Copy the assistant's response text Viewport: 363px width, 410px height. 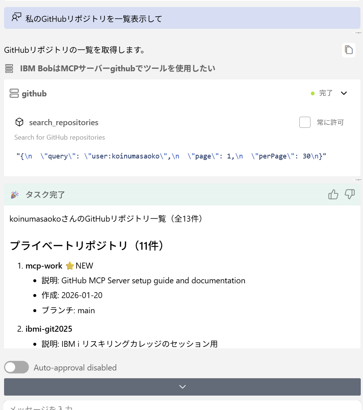[x=348, y=49]
